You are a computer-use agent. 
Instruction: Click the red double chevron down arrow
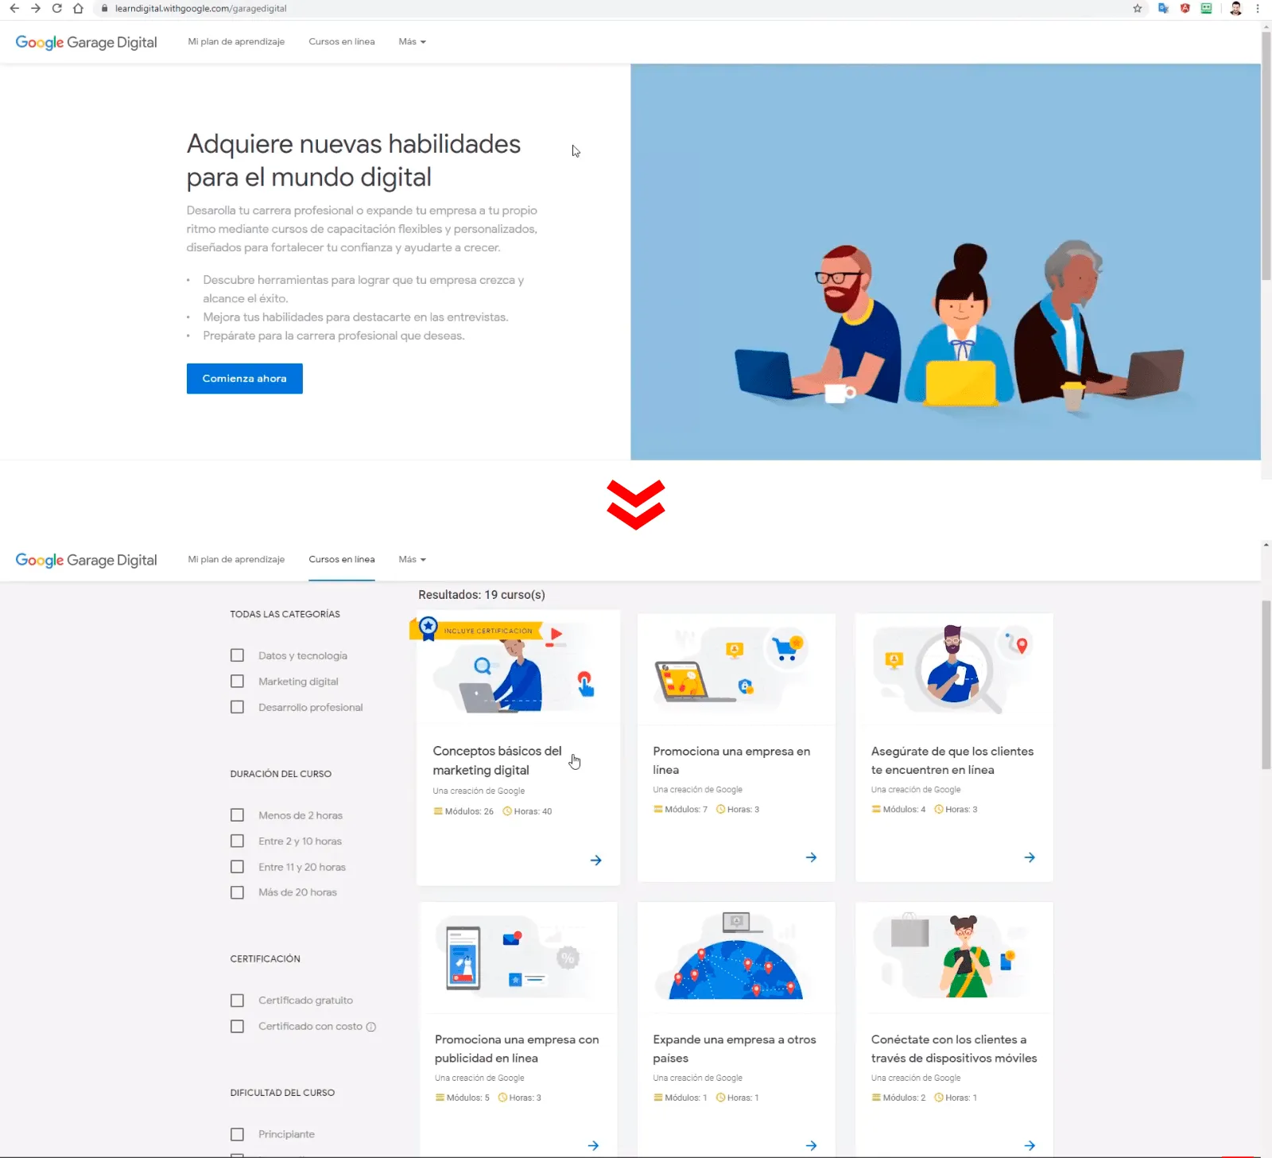pyautogui.click(x=636, y=504)
